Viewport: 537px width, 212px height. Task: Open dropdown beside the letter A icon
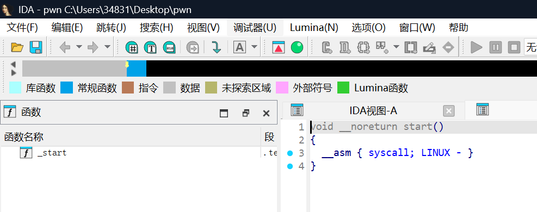pyautogui.click(x=255, y=47)
